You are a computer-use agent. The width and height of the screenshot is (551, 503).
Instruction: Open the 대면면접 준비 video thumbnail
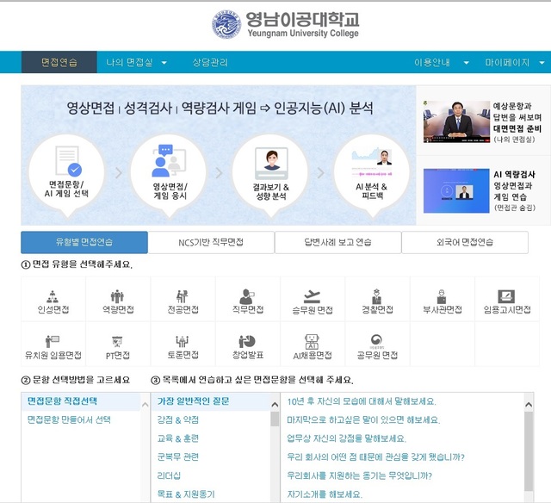tap(456, 121)
